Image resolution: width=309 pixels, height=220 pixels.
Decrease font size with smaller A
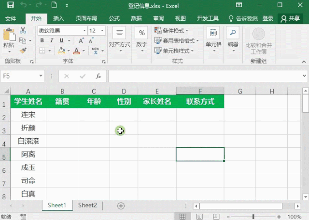[91, 40]
